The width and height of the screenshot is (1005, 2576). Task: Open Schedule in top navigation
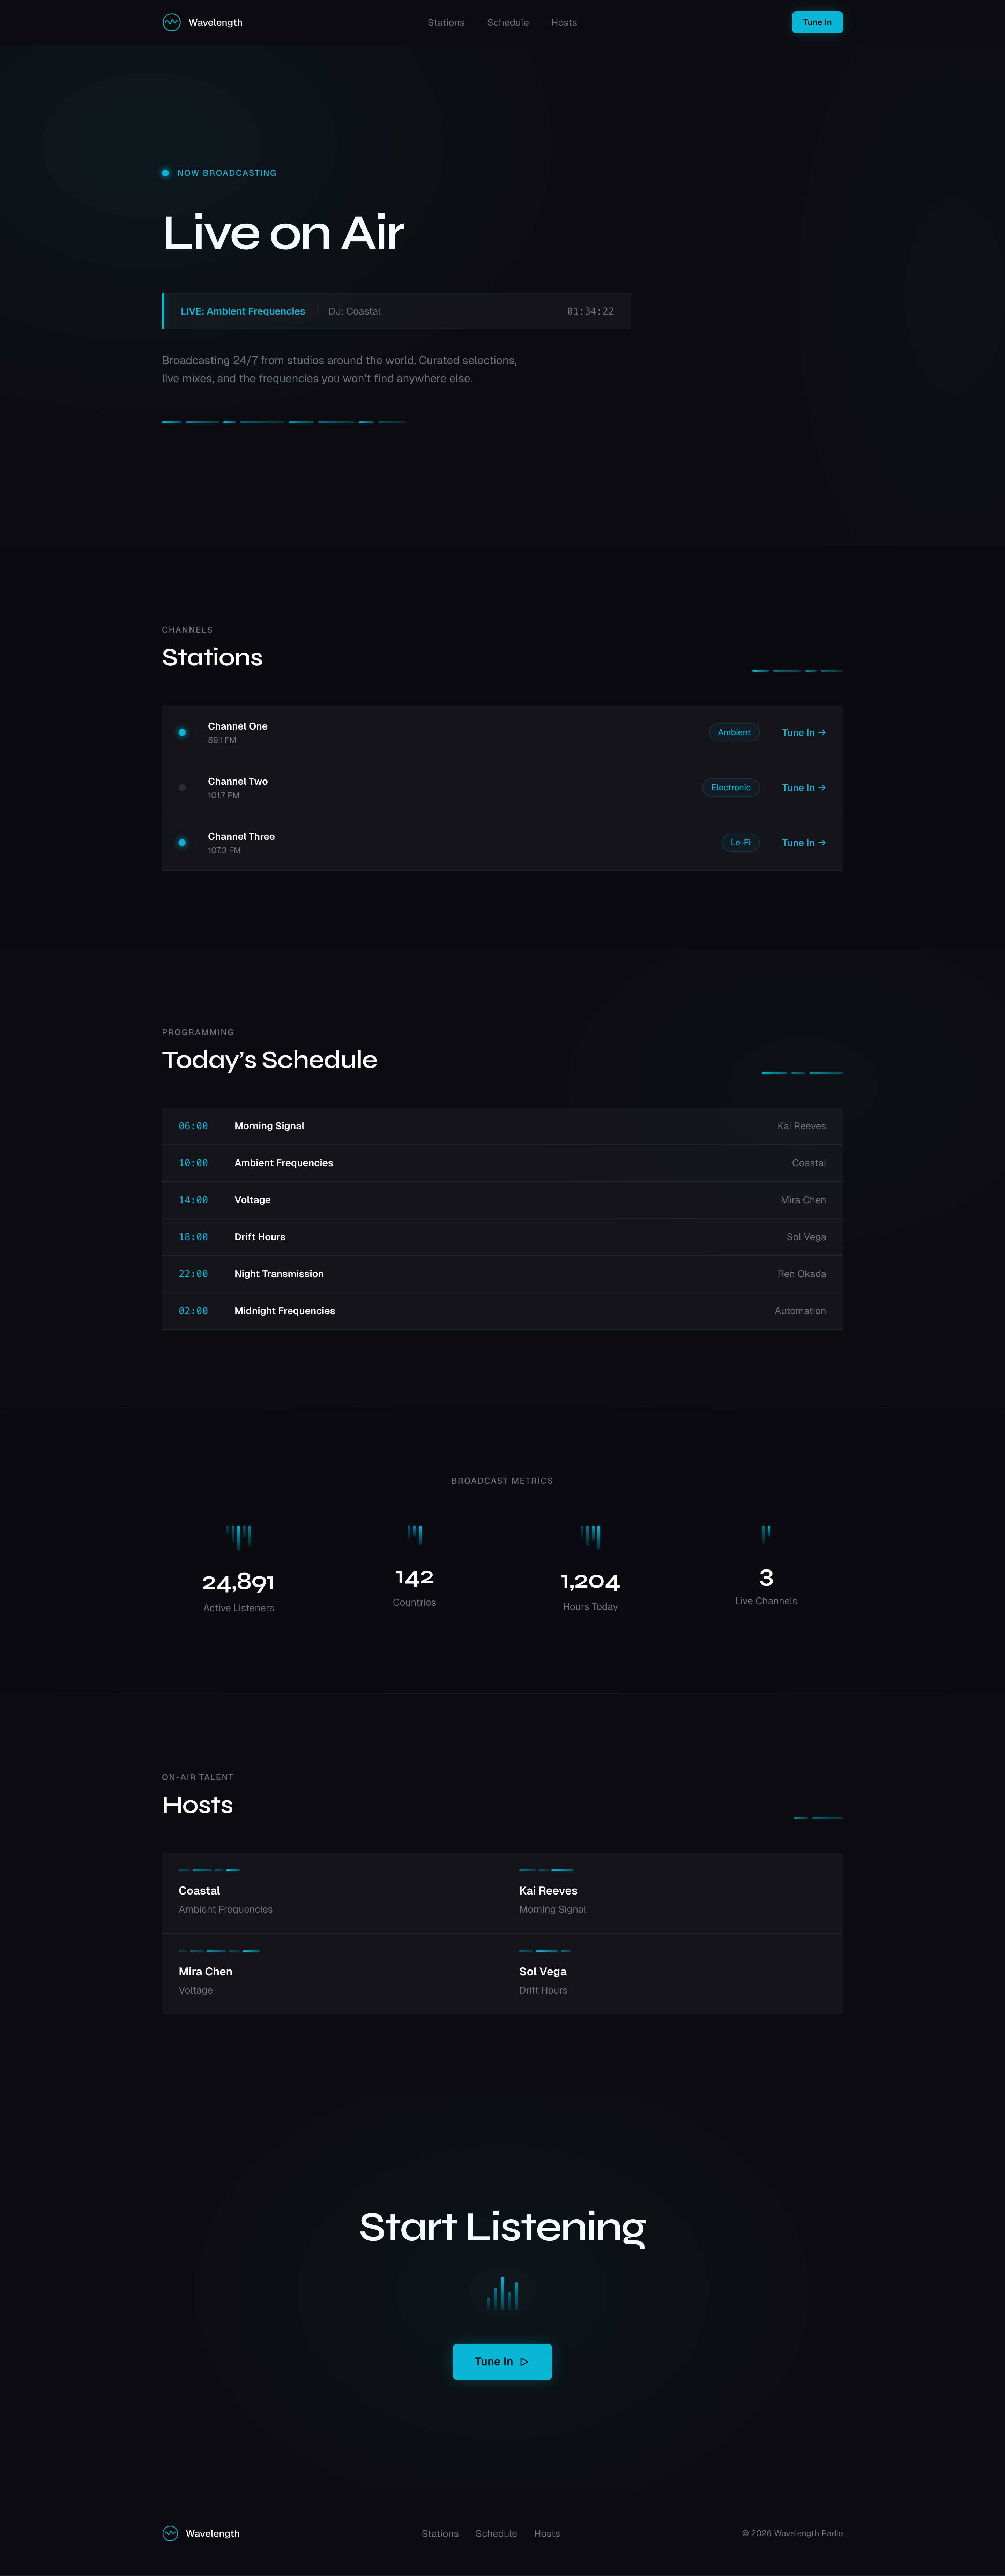click(507, 22)
